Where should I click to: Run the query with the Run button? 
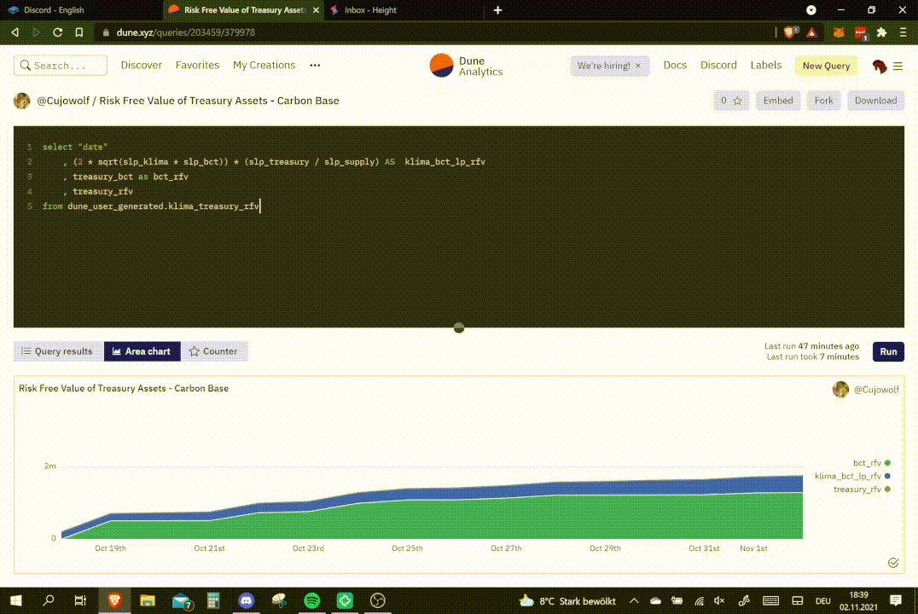[888, 351]
